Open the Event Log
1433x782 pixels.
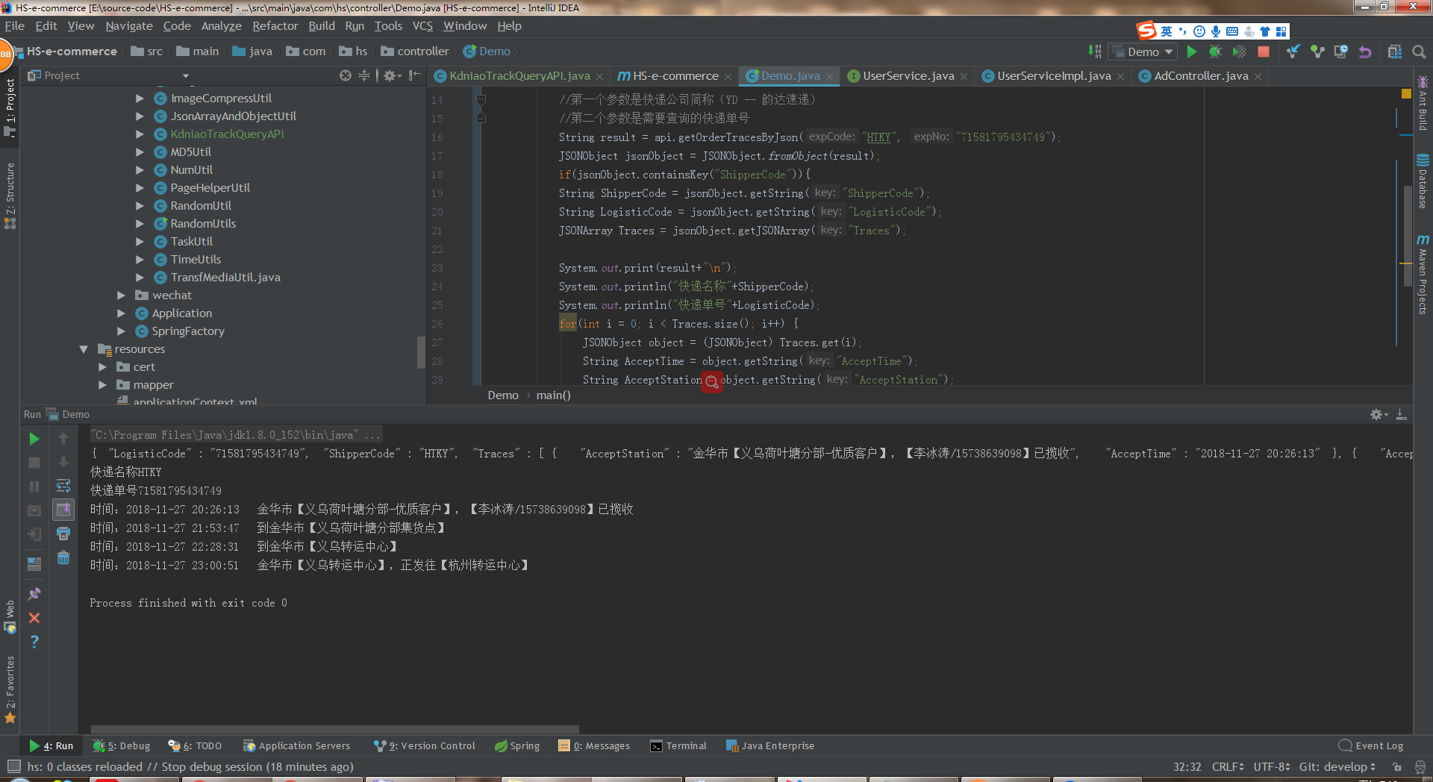tap(1379, 745)
